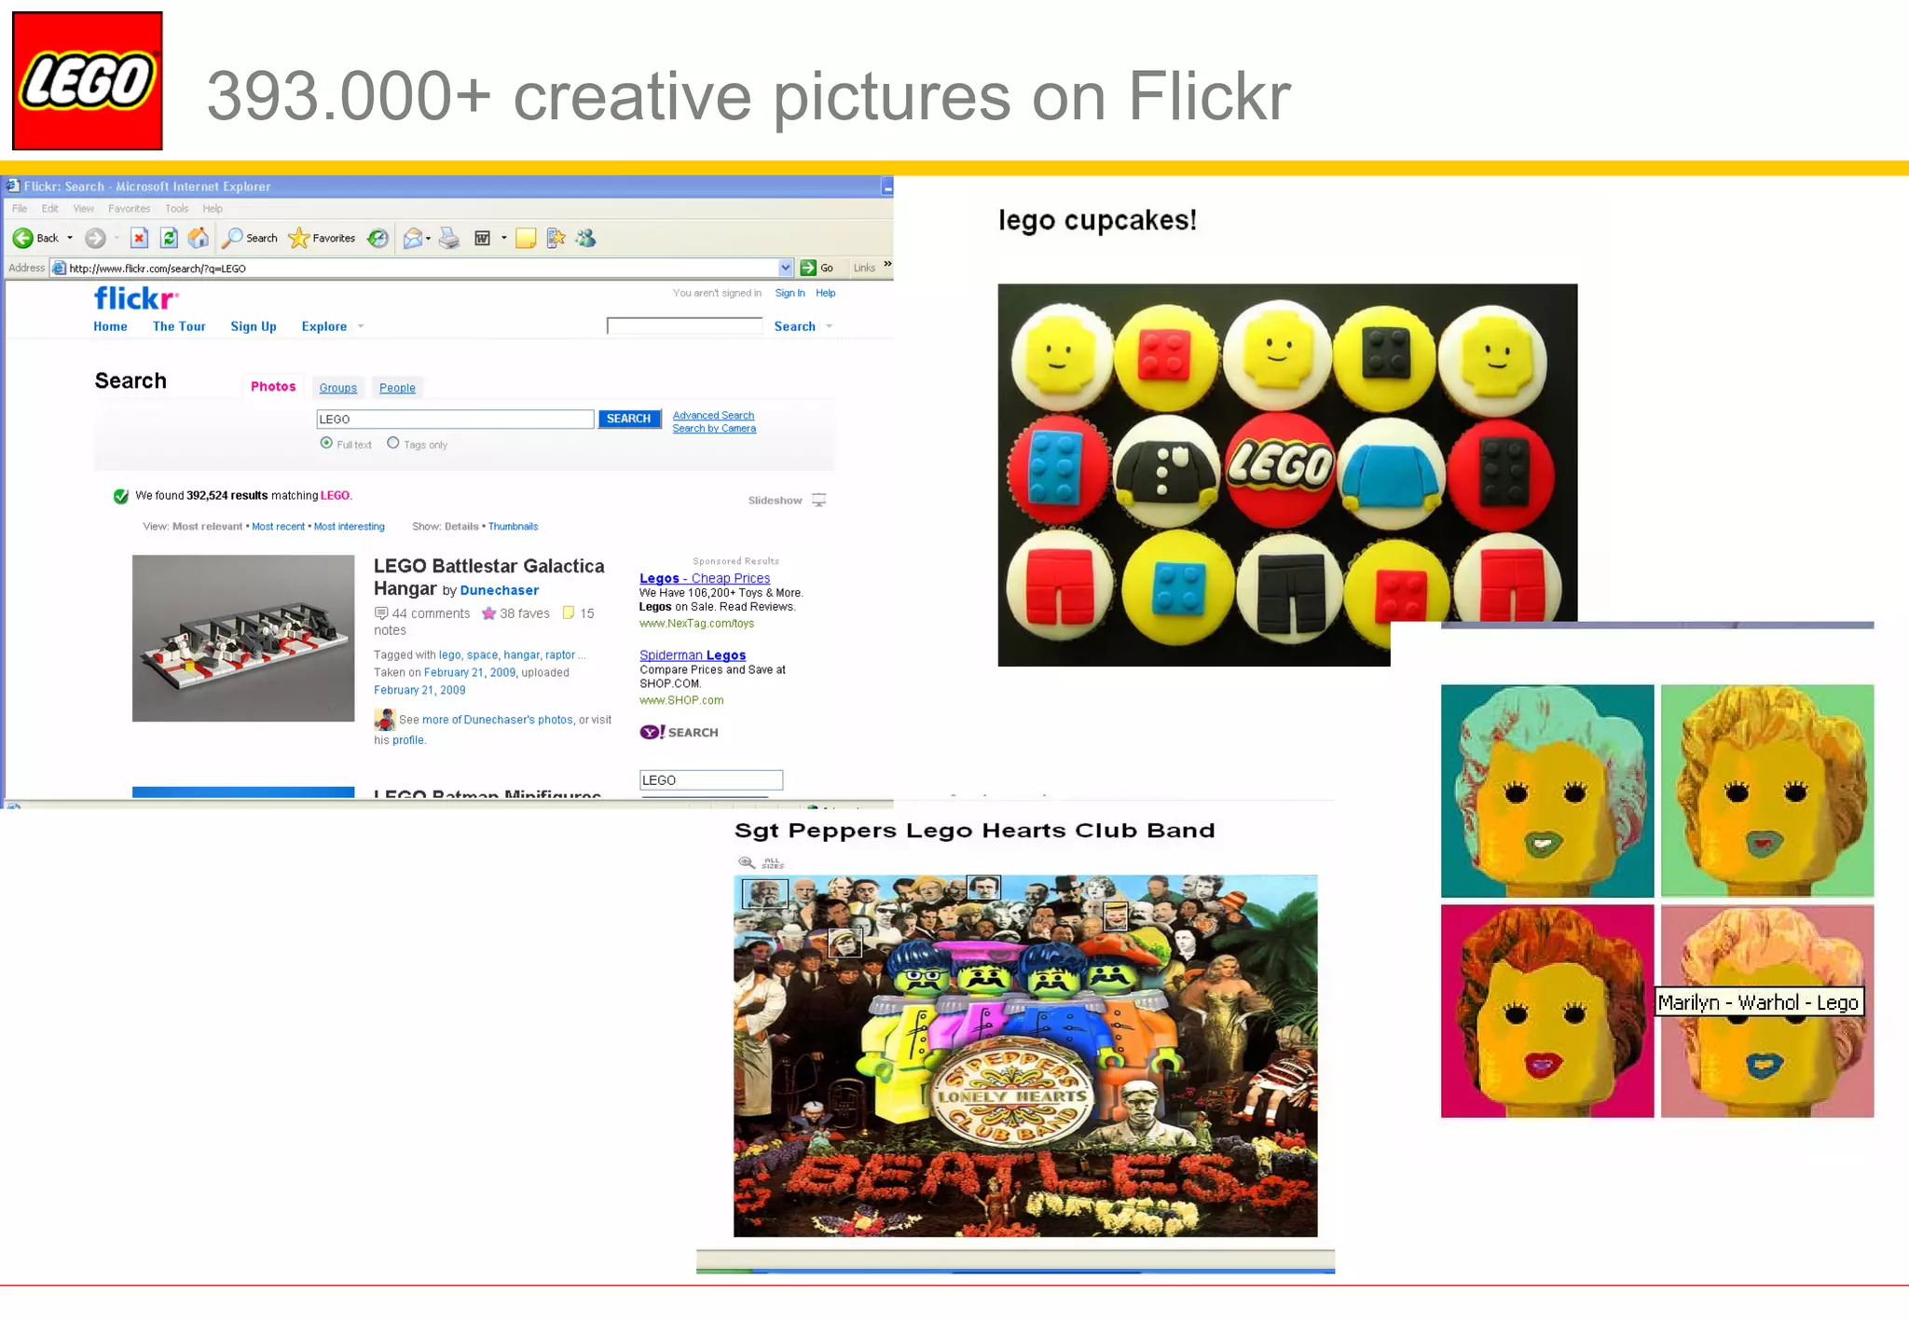Open the Tools menu
Image resolution: width=1909 pixels, height=1322 pixels.
click(176, 209)
